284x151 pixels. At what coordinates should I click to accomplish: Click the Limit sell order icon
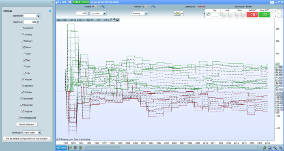tap(230, 15)
